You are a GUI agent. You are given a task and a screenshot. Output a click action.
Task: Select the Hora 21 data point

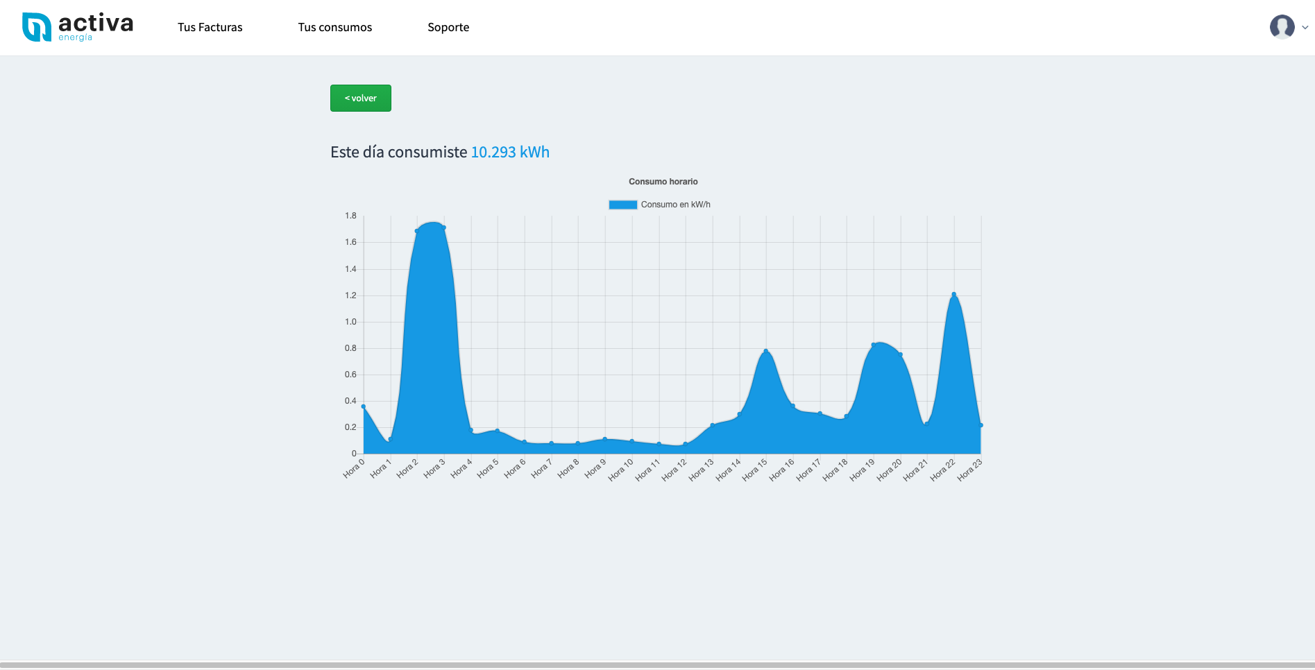point(927,424)
